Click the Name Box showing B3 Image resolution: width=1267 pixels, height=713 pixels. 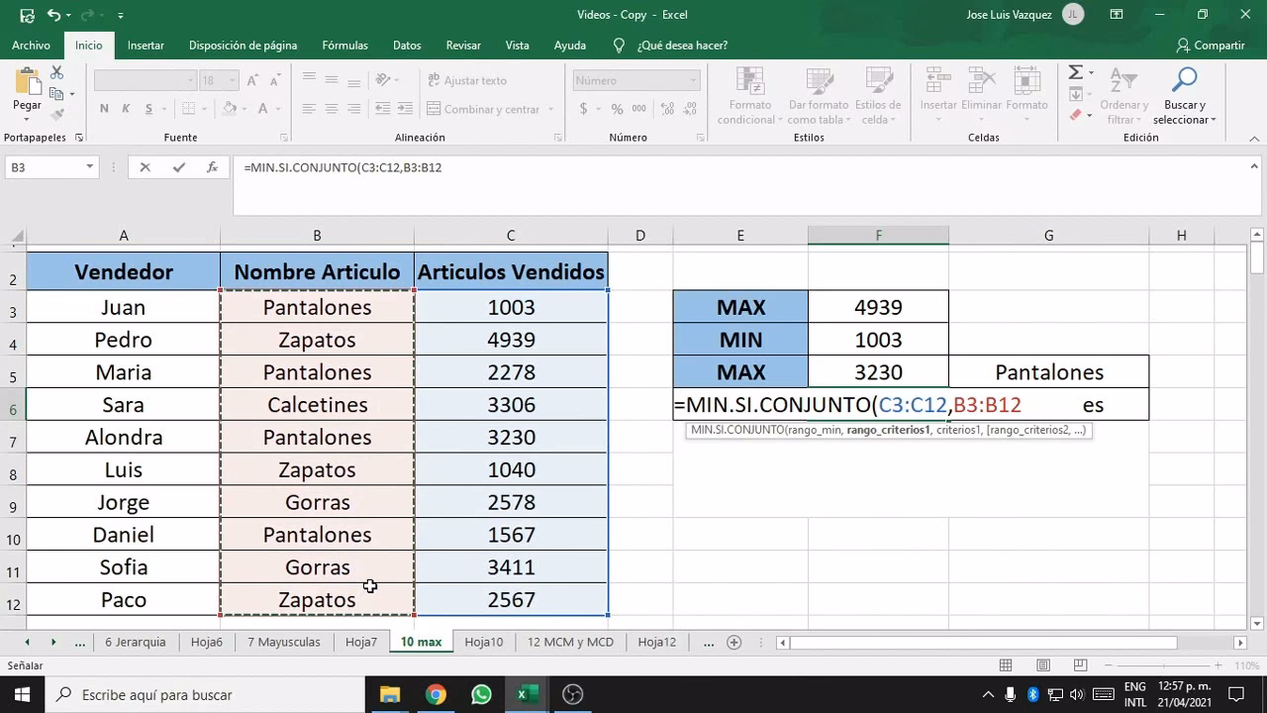(x=45, y=167)
